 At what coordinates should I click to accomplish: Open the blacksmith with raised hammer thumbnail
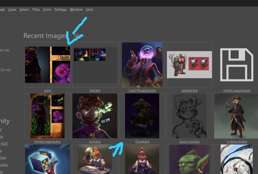95,159
